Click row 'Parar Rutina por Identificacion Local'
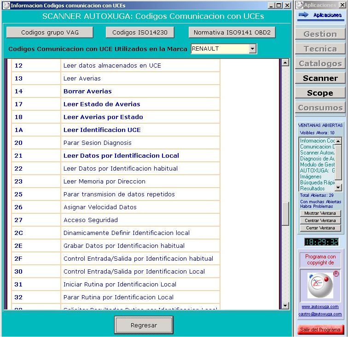 click(116, 297)
